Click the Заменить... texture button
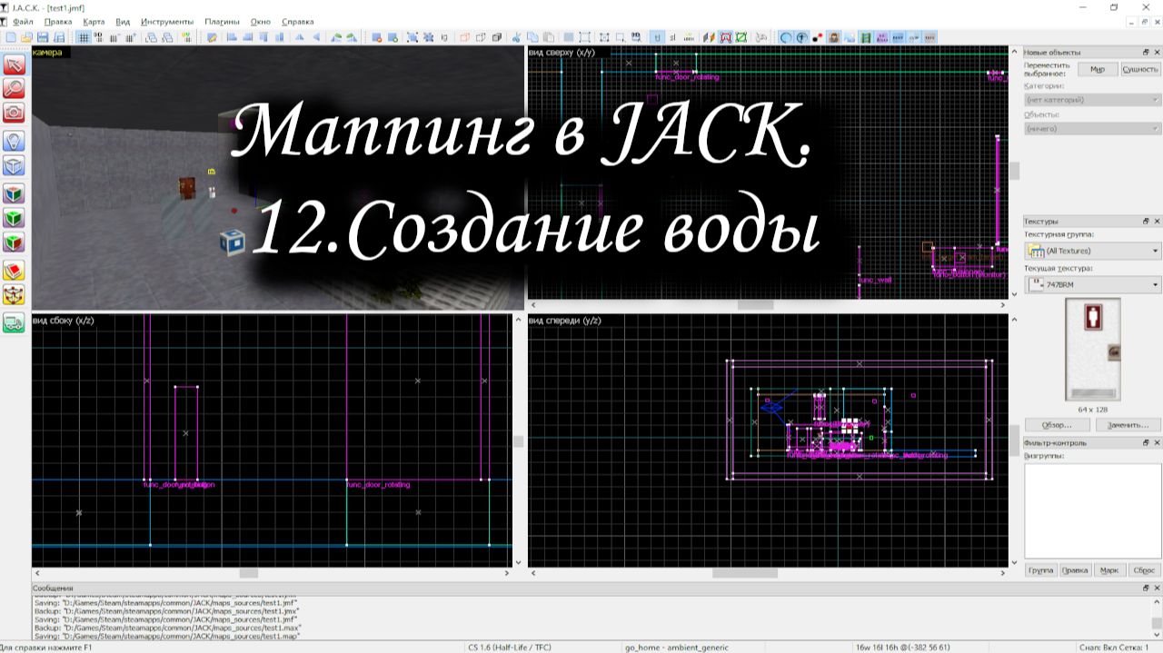This screenshot has width=1163, height=653. click(1128, 425)
